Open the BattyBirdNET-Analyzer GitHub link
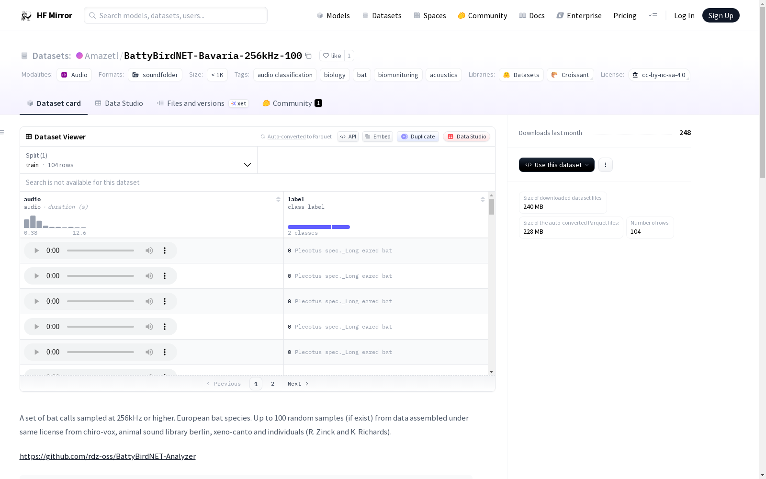The width and height of the screenshot is (766, 479). 108,456
